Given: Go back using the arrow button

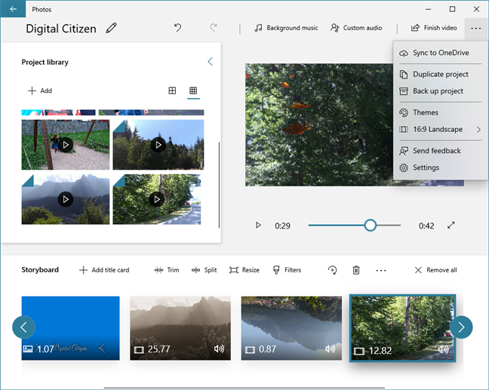Looking at the screenshot, I should click(x=13, y=9).
